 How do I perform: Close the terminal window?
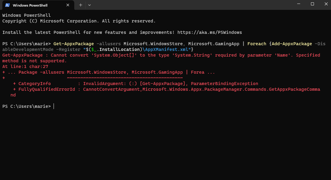click(326, 4)
